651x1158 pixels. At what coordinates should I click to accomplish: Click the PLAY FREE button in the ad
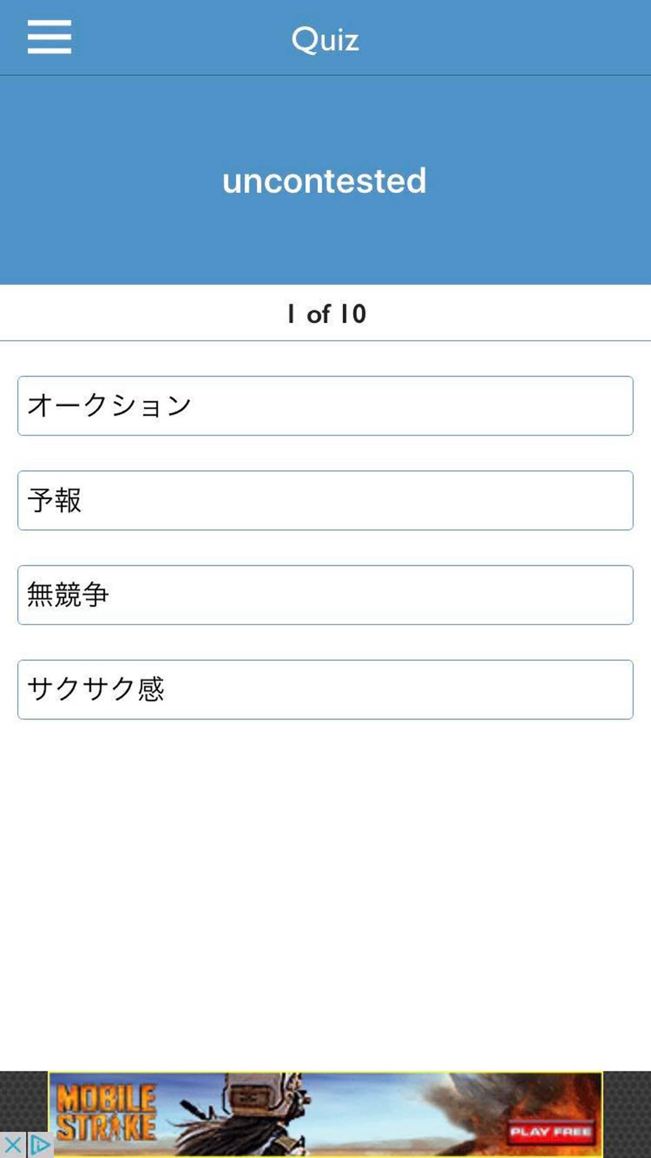tap(551, 1132)
